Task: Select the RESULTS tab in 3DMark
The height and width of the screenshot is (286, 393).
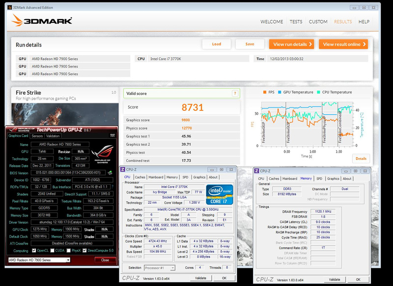Action: tap(343, 22)
